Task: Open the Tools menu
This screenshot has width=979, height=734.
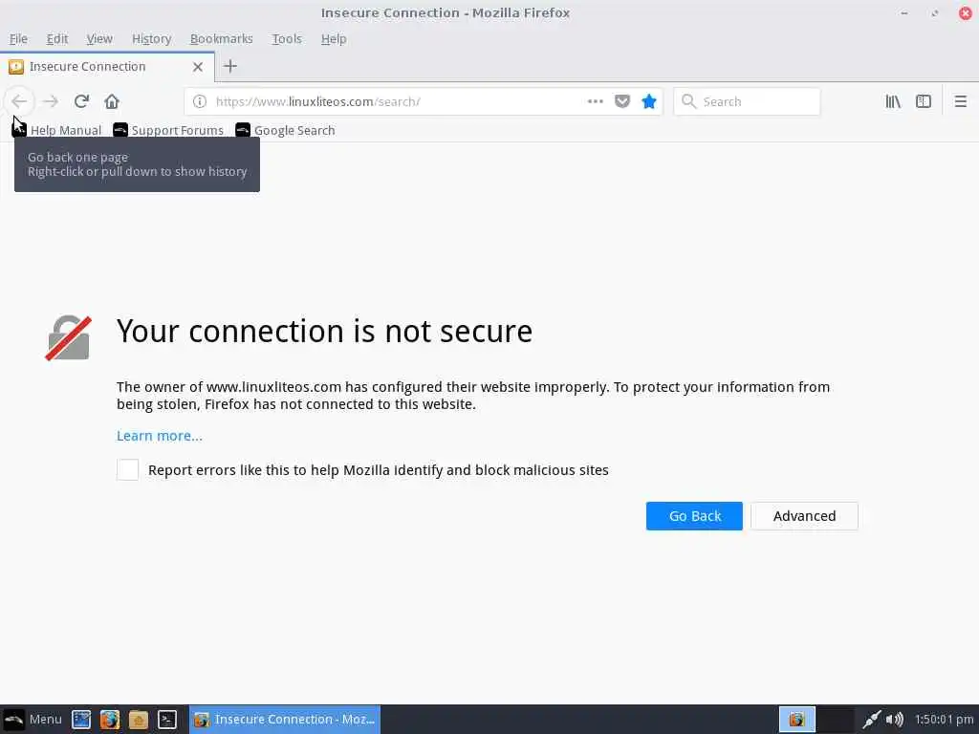Action: click(x=287, y=38)
